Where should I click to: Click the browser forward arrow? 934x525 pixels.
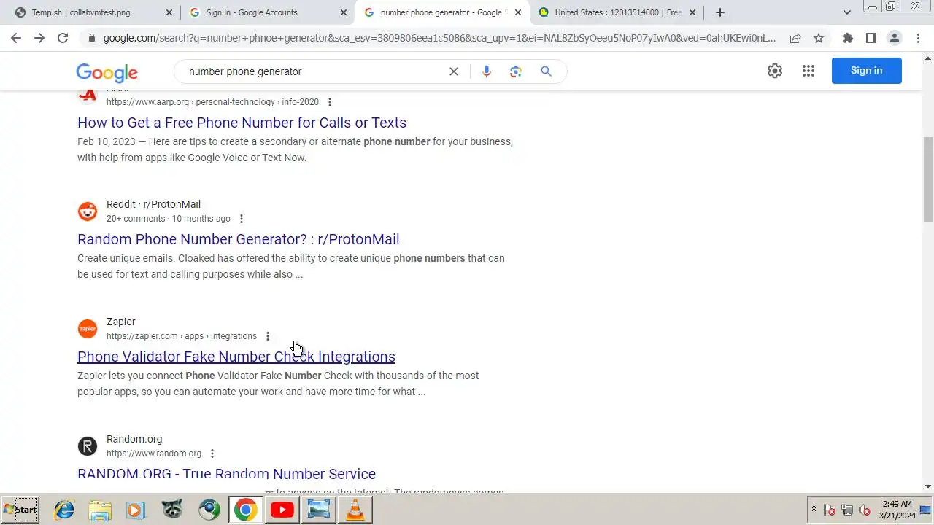coord(39,38)
